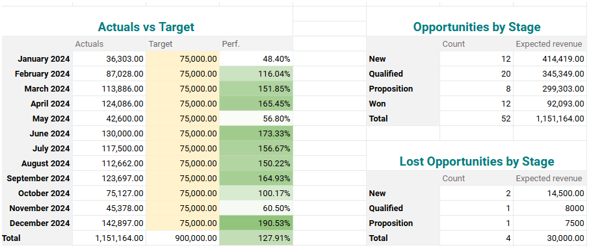
Task: Select Count header under Opportunities by Stage
Action: [x=477, y=44]
